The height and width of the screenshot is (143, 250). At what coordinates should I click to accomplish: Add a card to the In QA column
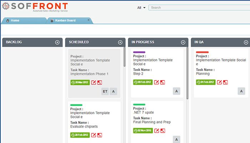(x=246, y=42)
